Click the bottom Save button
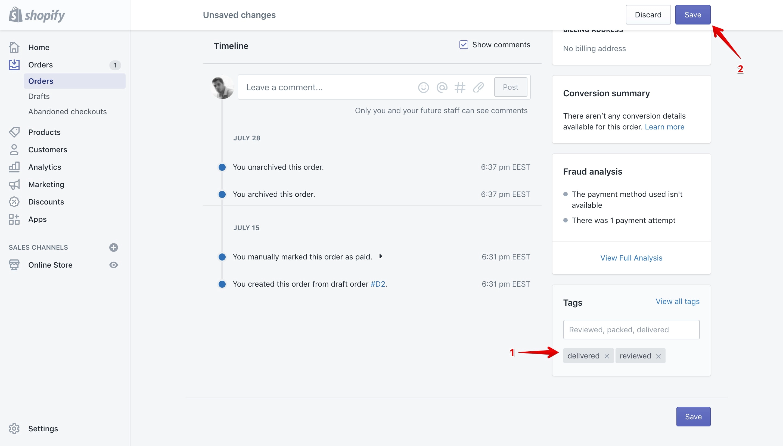The image size is (783, 446). tap(693, 417)
